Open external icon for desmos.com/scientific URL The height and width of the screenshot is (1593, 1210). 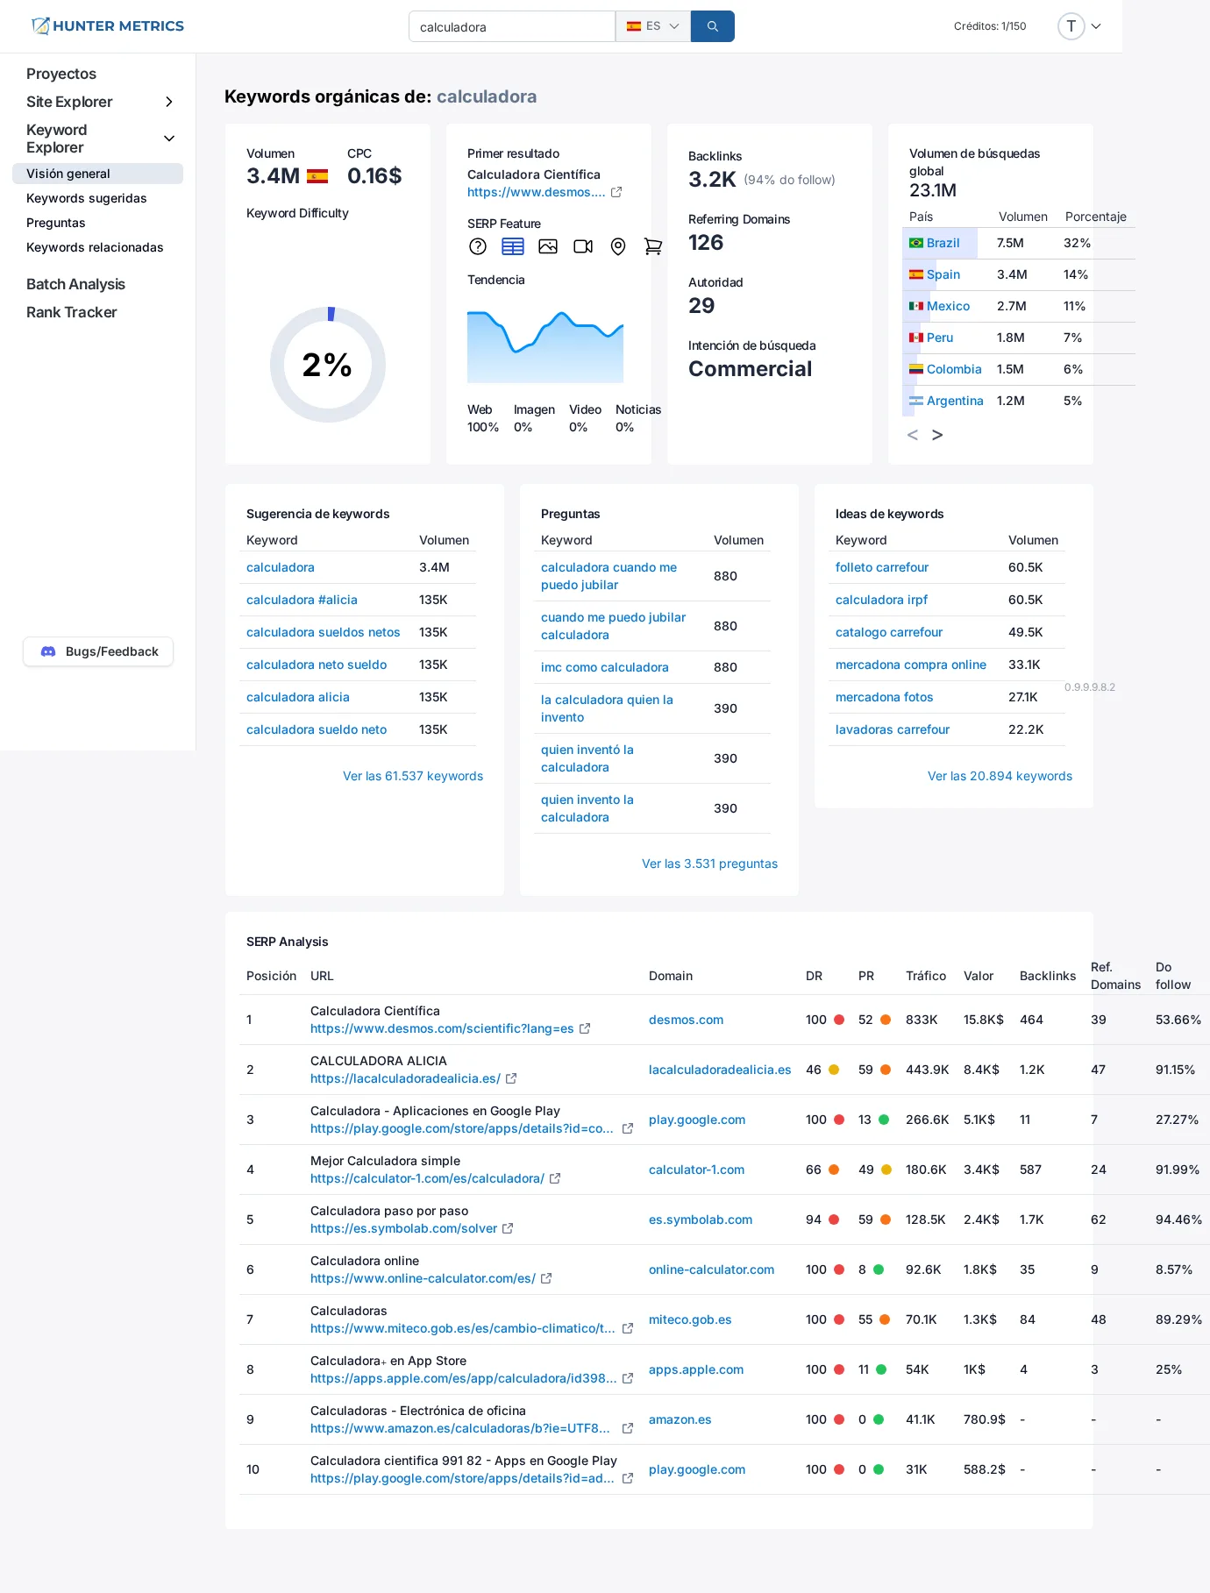point(585,1028)
